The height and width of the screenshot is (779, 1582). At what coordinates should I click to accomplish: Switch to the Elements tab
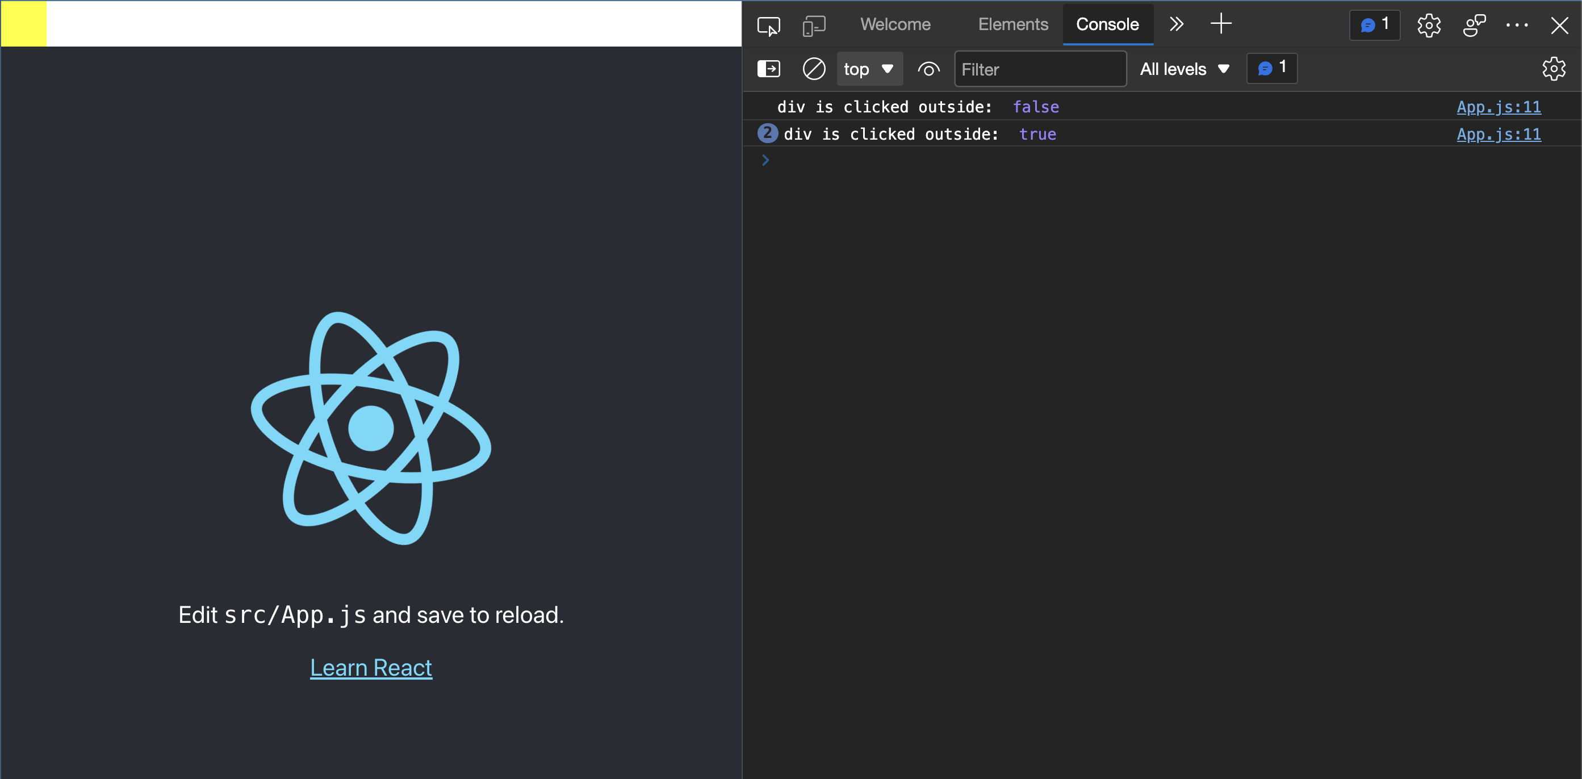click(x=1012, y=24)
